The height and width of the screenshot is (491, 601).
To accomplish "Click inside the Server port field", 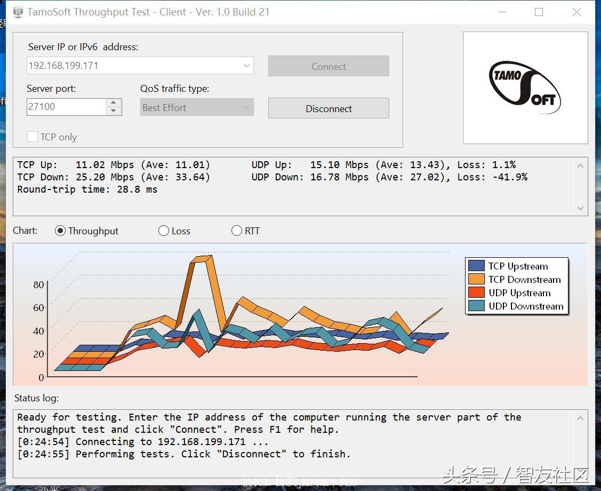I will [x=65, y=107].
